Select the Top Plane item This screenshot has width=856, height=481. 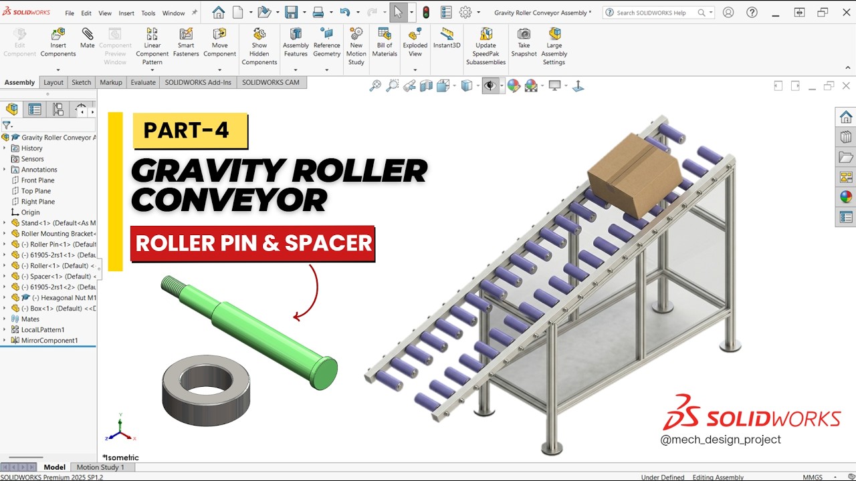pyautogui.click(x=35, y=191)
